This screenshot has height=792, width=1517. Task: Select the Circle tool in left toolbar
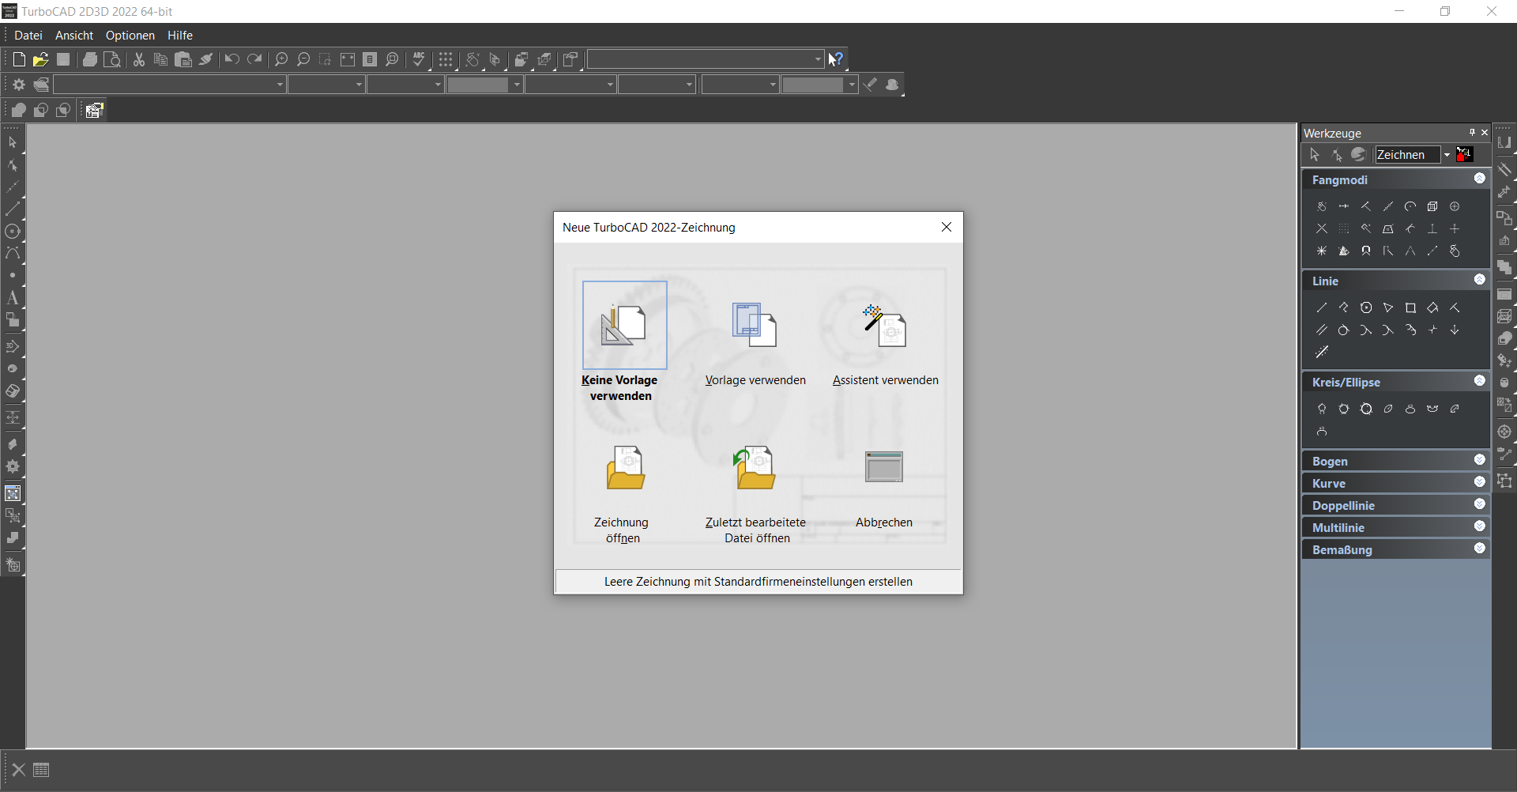click(x=13, y=232)
